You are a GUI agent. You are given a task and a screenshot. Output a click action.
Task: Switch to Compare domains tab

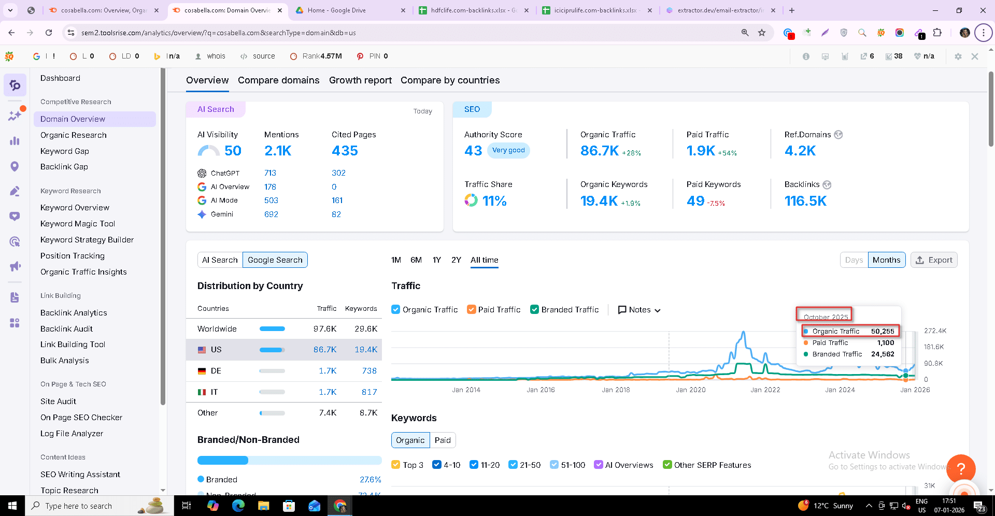tap(278, 80)
